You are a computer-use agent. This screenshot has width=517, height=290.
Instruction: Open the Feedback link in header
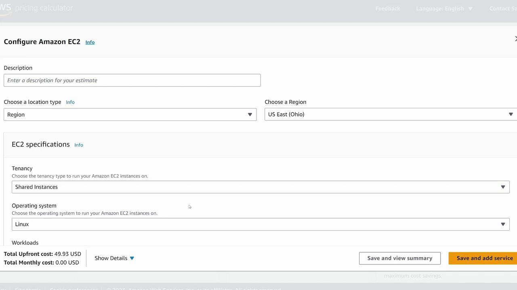388,8
